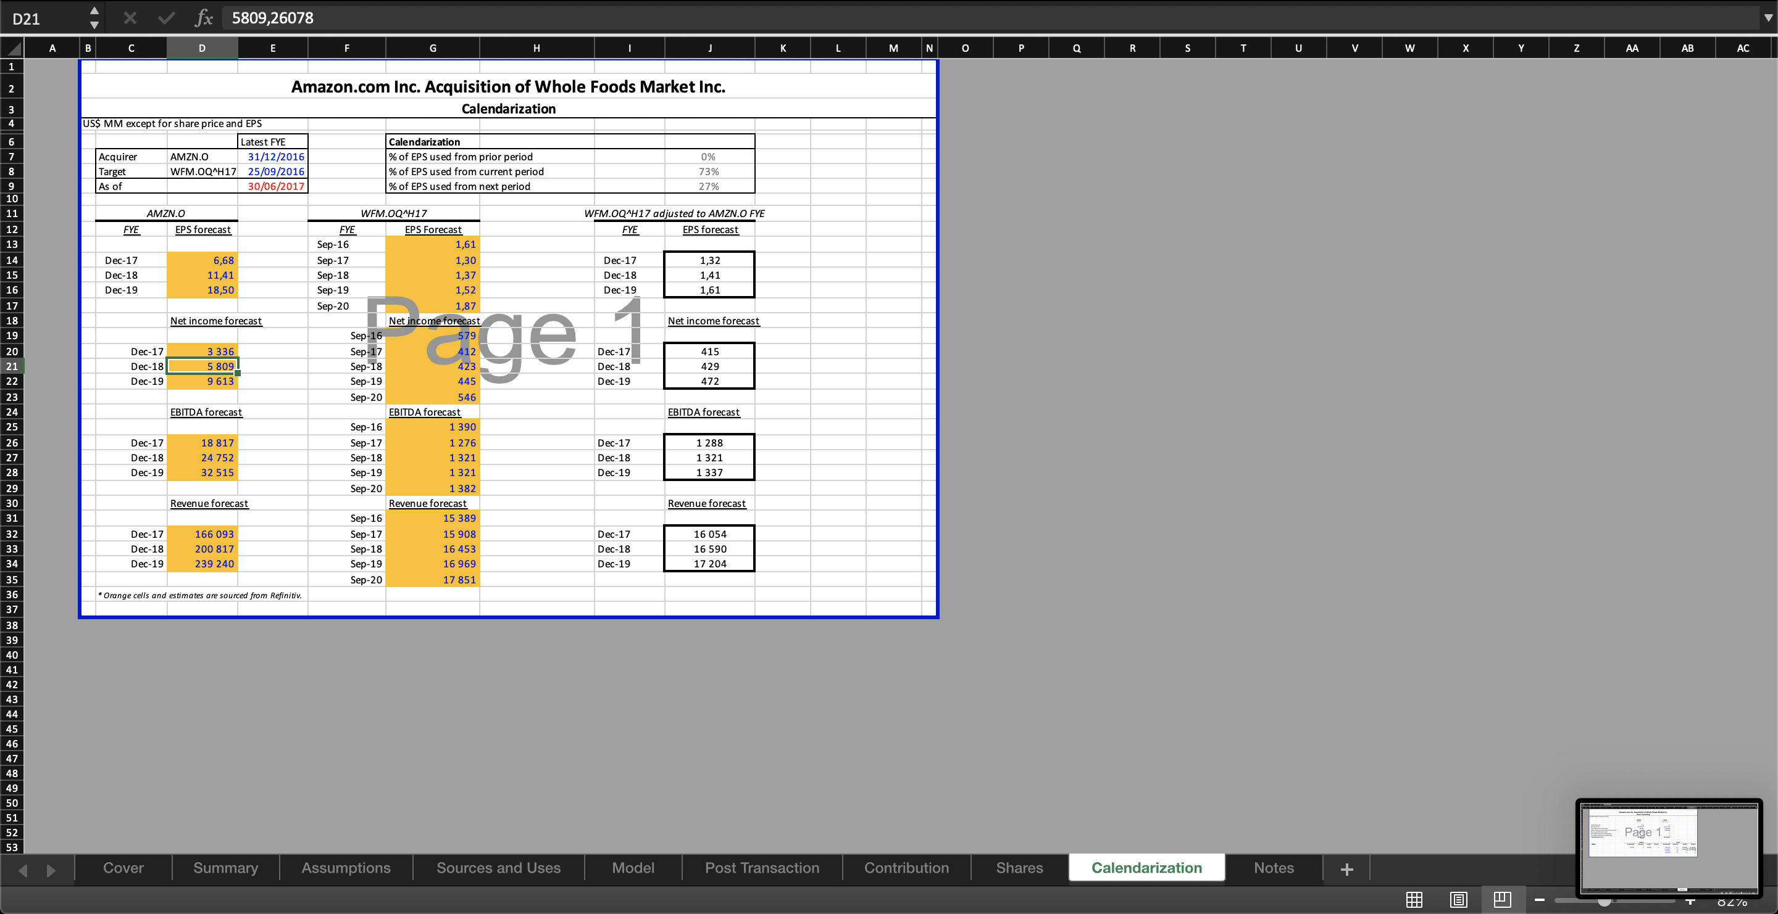Click the AMZN.O EPS value 11,41

202,275
